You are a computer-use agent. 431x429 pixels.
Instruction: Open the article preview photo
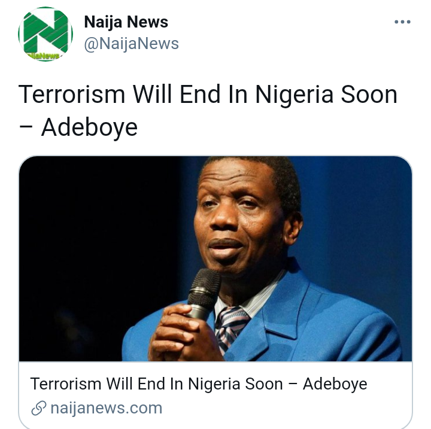click(215, 258)
